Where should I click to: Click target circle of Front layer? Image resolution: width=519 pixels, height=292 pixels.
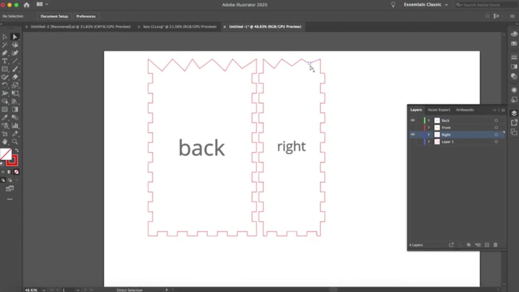point(496,128)
